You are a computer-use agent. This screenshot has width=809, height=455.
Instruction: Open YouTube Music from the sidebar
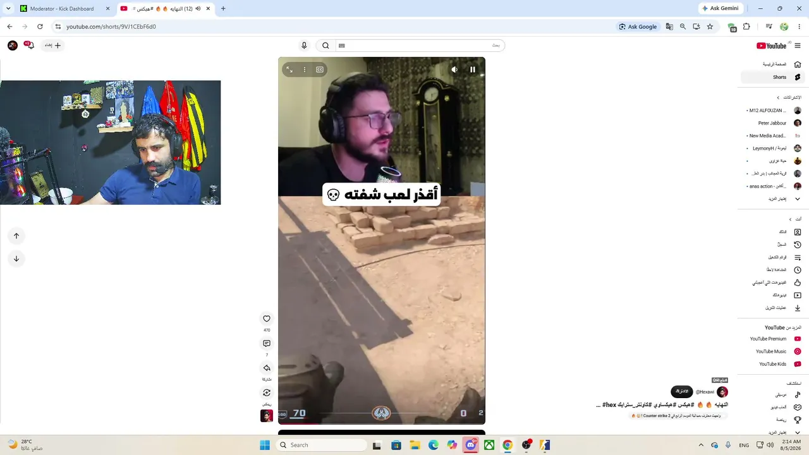[x=773, y=351]
